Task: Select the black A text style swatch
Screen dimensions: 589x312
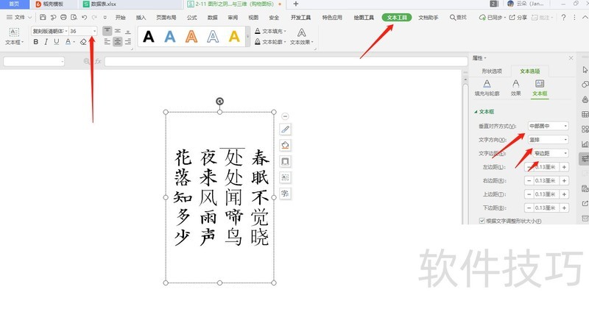Action: pyautogui.click(x=149, y=36)
